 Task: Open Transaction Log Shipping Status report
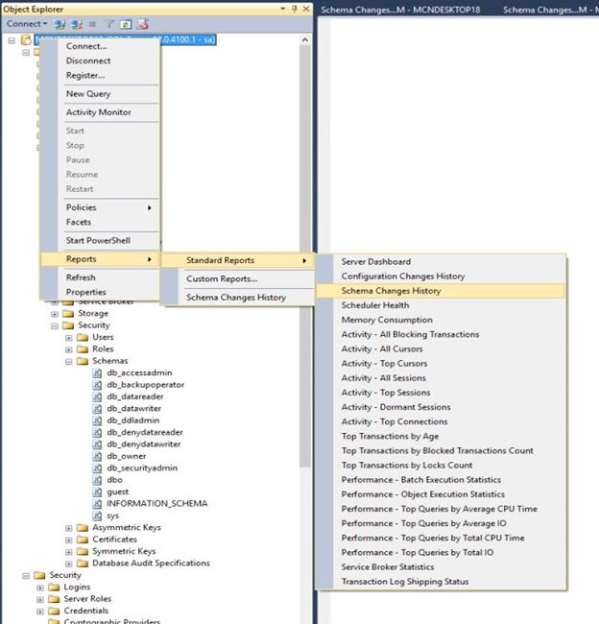point(441,582)
